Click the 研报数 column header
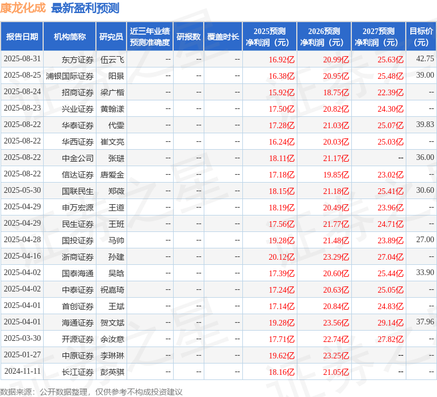The width and height of the screenshot is (437, 397). 188,36
